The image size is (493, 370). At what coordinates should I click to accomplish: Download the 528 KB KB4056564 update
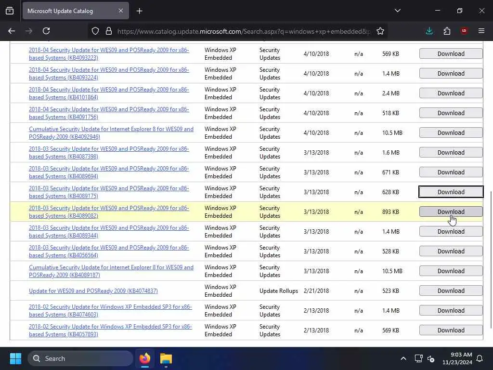click(451, 251)
